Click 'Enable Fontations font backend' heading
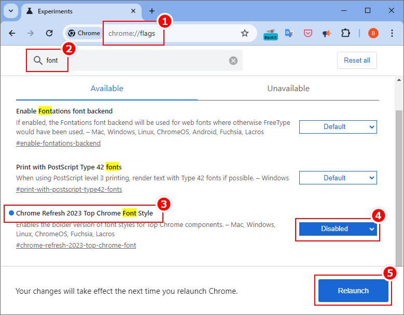Image resolution: width=404 pixels, height=315 pixels. [64, 111]
